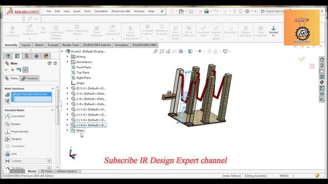
Task: Expand the (f) 1<1> component
Action: point(67,88)
